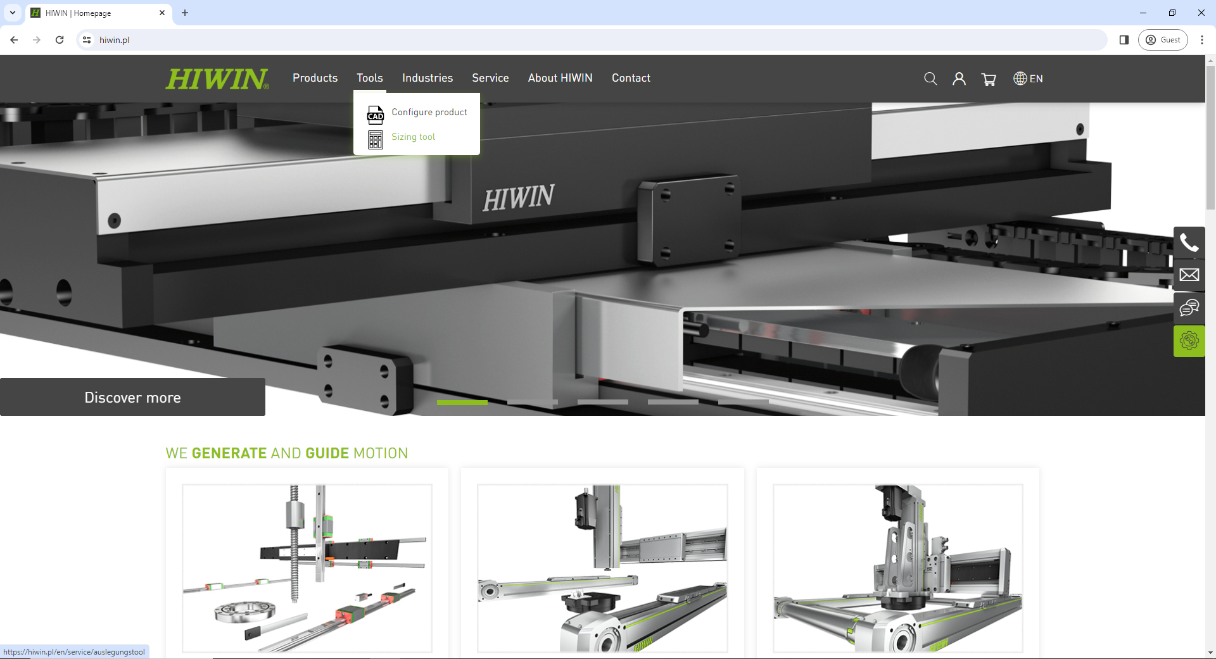The image size is (1216, 659).
Task: Click the linear axis modules thumbnail
Action: point(602,568)
